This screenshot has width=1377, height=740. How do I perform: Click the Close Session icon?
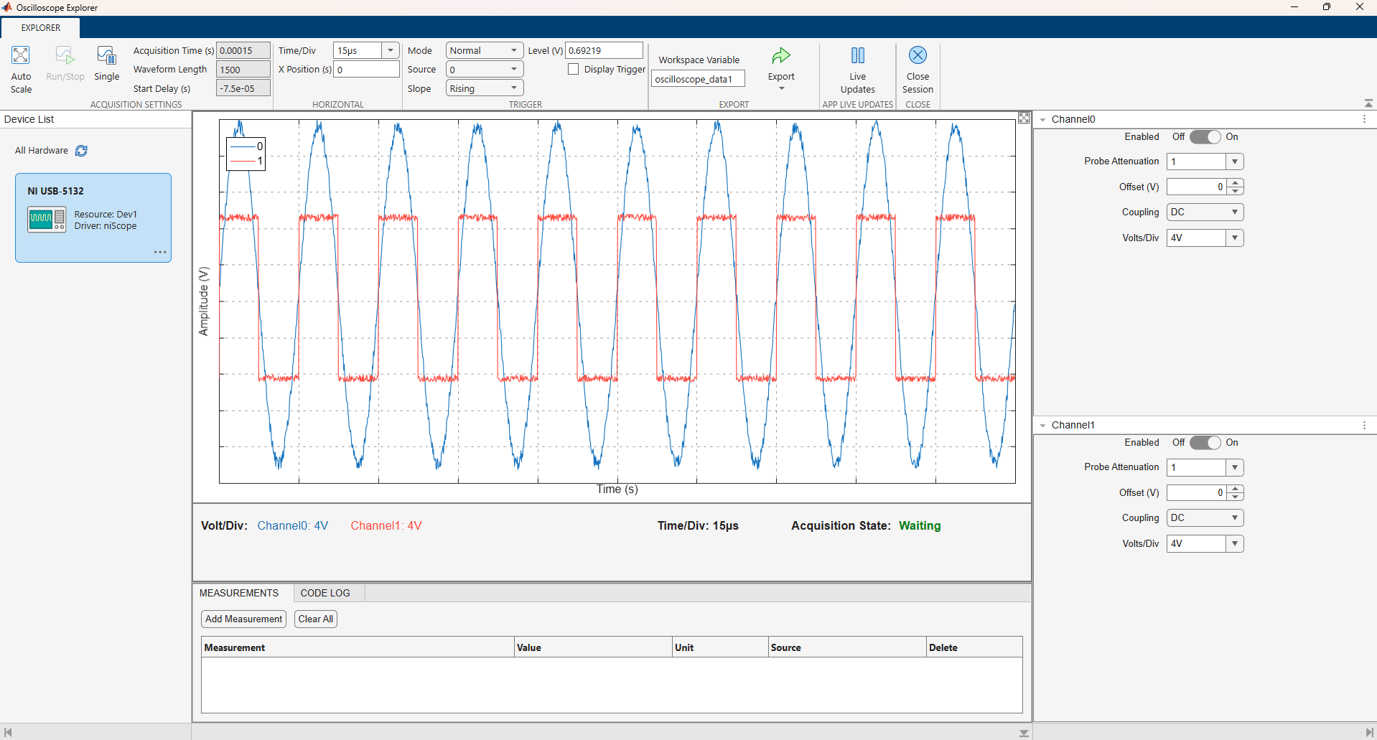pos(918,55)
